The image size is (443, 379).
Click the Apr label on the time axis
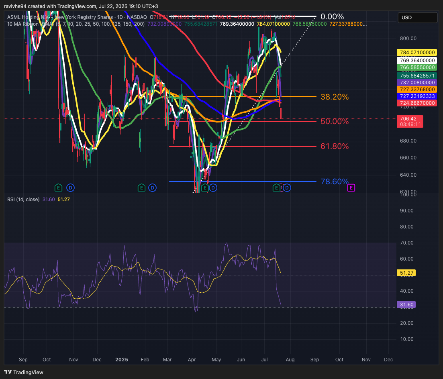point(192,359)
